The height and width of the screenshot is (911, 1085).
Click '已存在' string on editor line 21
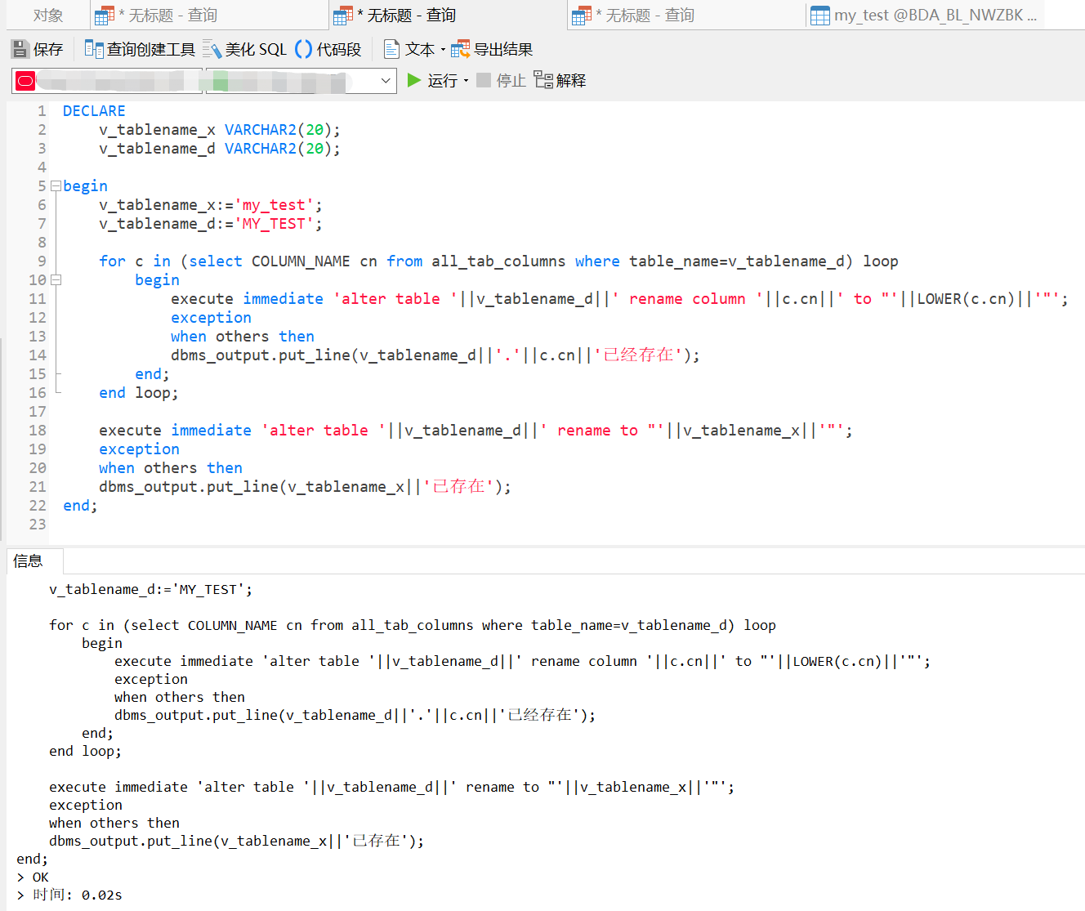pyautogui.click(x=459, y=487)
